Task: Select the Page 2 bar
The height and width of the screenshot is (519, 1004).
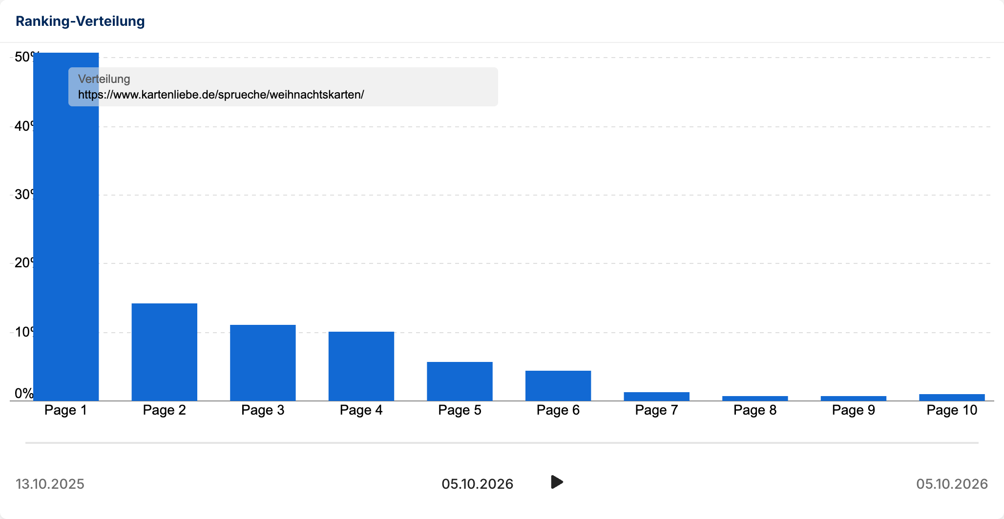Action: pos(165,352)
